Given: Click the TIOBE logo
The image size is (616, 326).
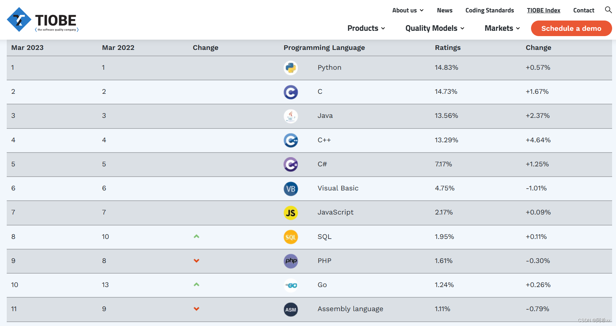Looking at the screenshot, I should coord(42,20).
